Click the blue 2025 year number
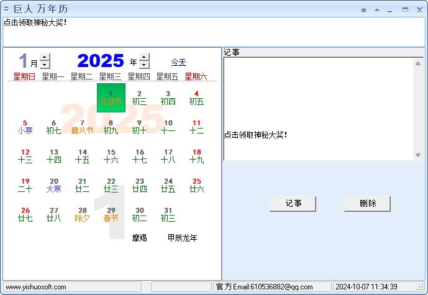This screenshot has height=295, width=428. 101,61
